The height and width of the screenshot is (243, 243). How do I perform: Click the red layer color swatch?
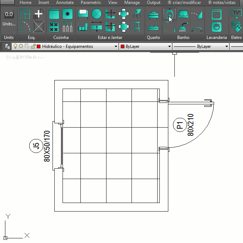click(39, 46)
